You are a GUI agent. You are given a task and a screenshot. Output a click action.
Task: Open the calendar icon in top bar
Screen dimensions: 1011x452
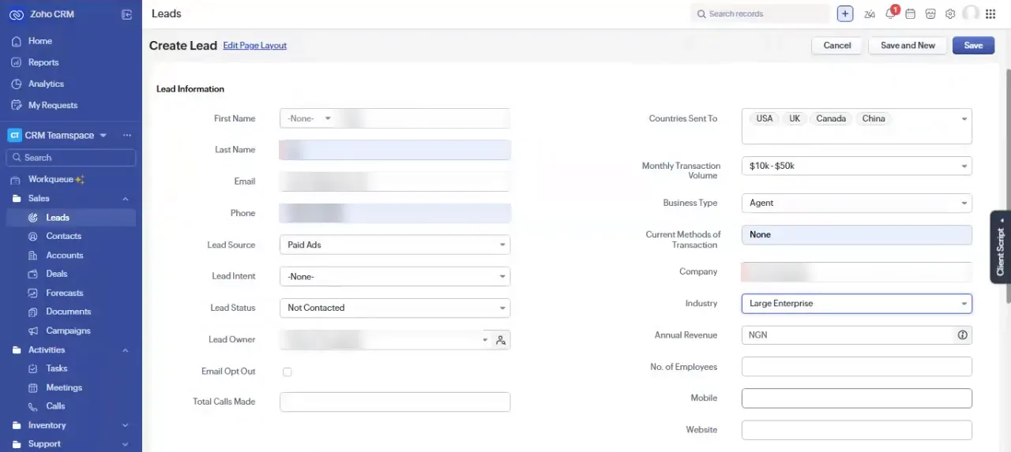(911, 13)
